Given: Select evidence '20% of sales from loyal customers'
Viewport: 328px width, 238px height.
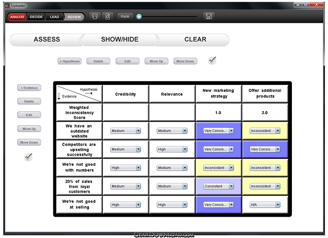Looking at the screenshot, I should coord(79,186).
